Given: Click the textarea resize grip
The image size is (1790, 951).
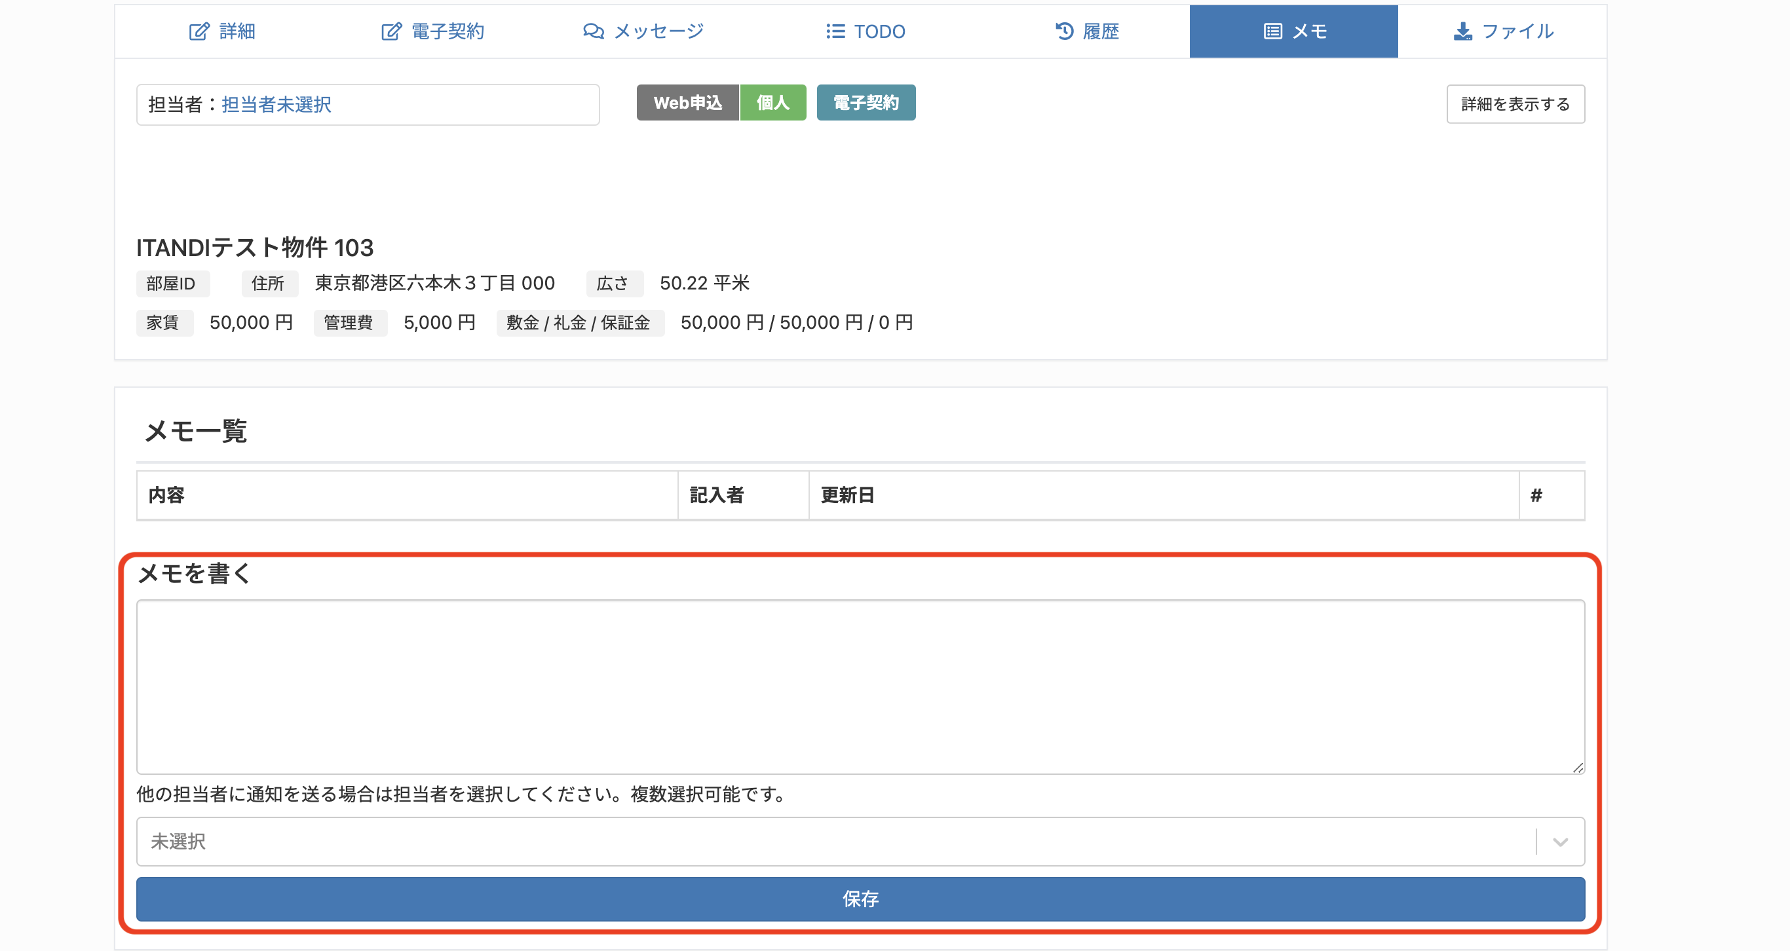Looking at the screenshot, I should (x=1578, y=767).
